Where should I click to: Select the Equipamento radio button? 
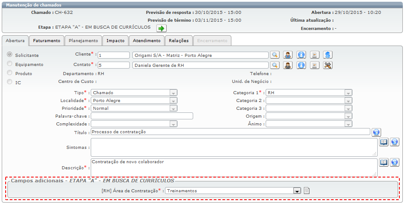(10, 64)
